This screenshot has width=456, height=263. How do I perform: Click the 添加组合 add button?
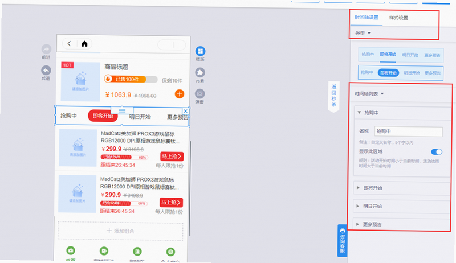120,231
